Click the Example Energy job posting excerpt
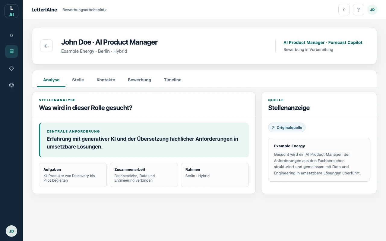The height and width of the screenshot is (241, 386). pos(319,160)
